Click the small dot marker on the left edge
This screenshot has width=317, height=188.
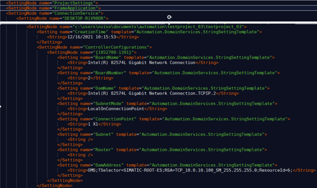point(1,107)
